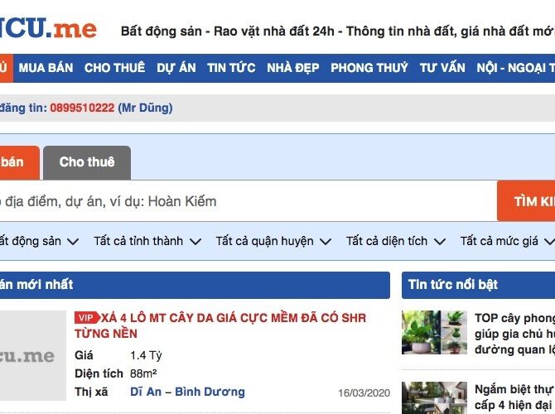This screenshot has width=555, height=414.
Task: Click the Dĩ An location link
Action: [146, 392]
